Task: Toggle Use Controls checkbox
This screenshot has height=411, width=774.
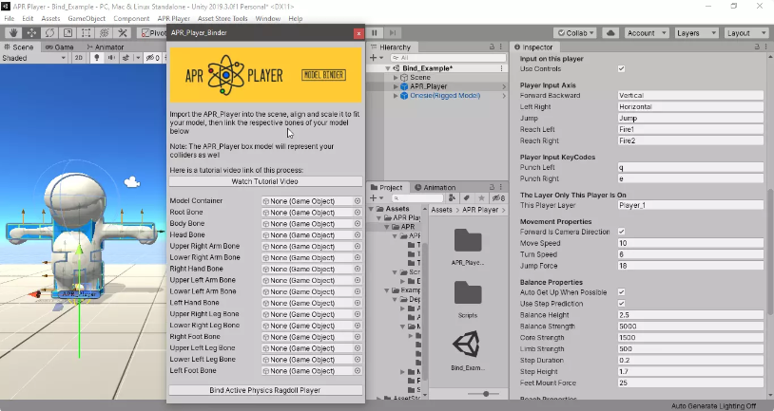Action: [x=622, y=69]
